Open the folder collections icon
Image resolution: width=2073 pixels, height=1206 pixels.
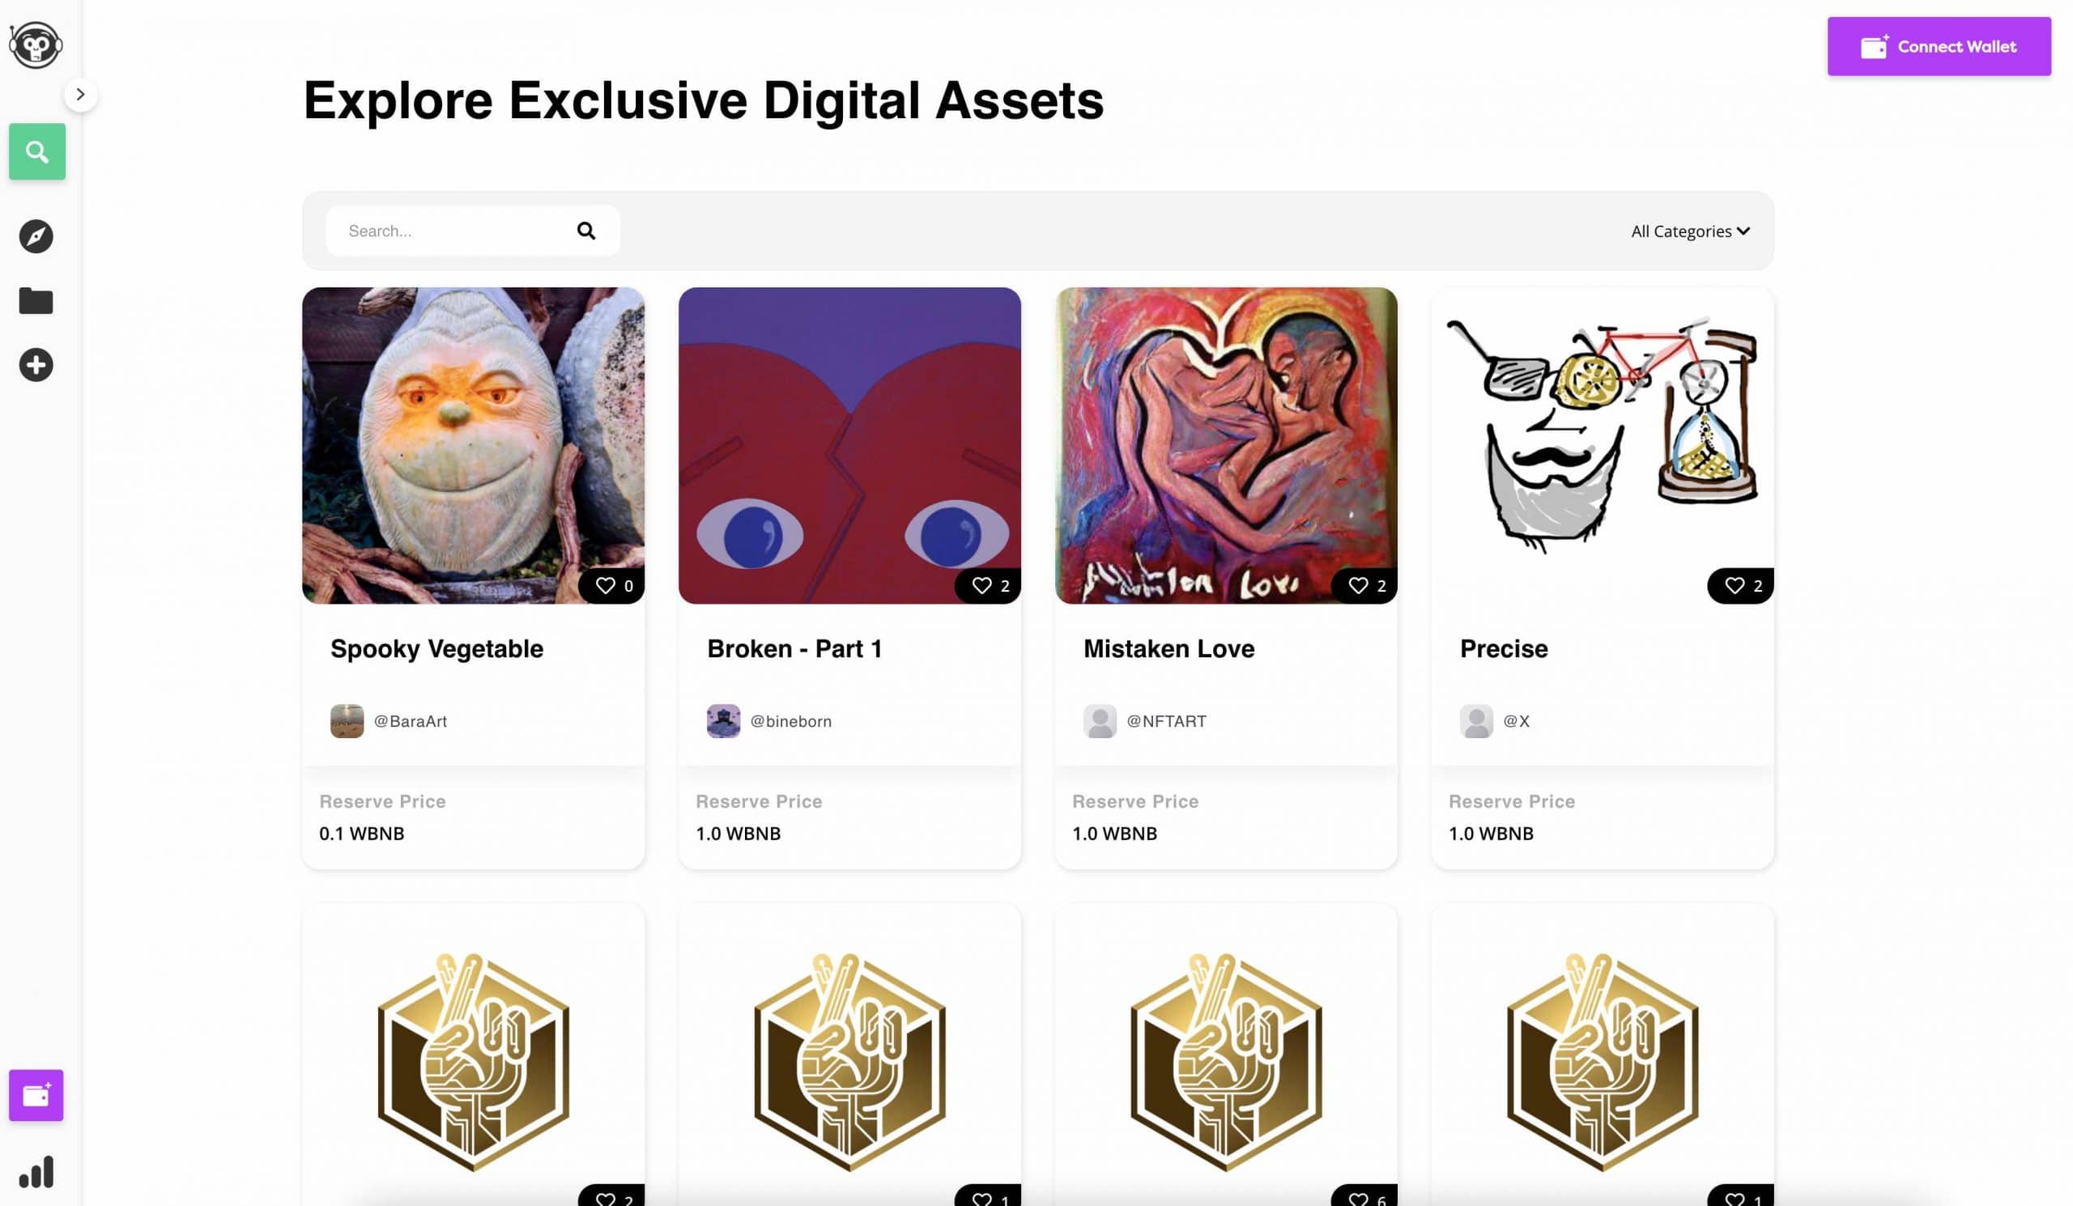36,301
